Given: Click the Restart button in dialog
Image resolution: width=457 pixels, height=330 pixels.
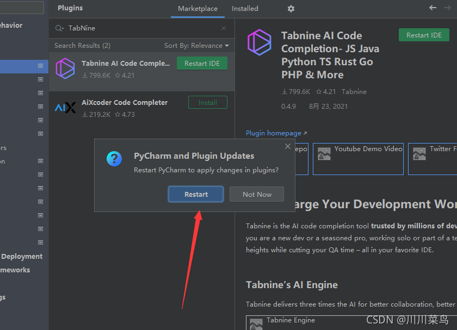Looking at the screenshot, I should click(196, 194).
